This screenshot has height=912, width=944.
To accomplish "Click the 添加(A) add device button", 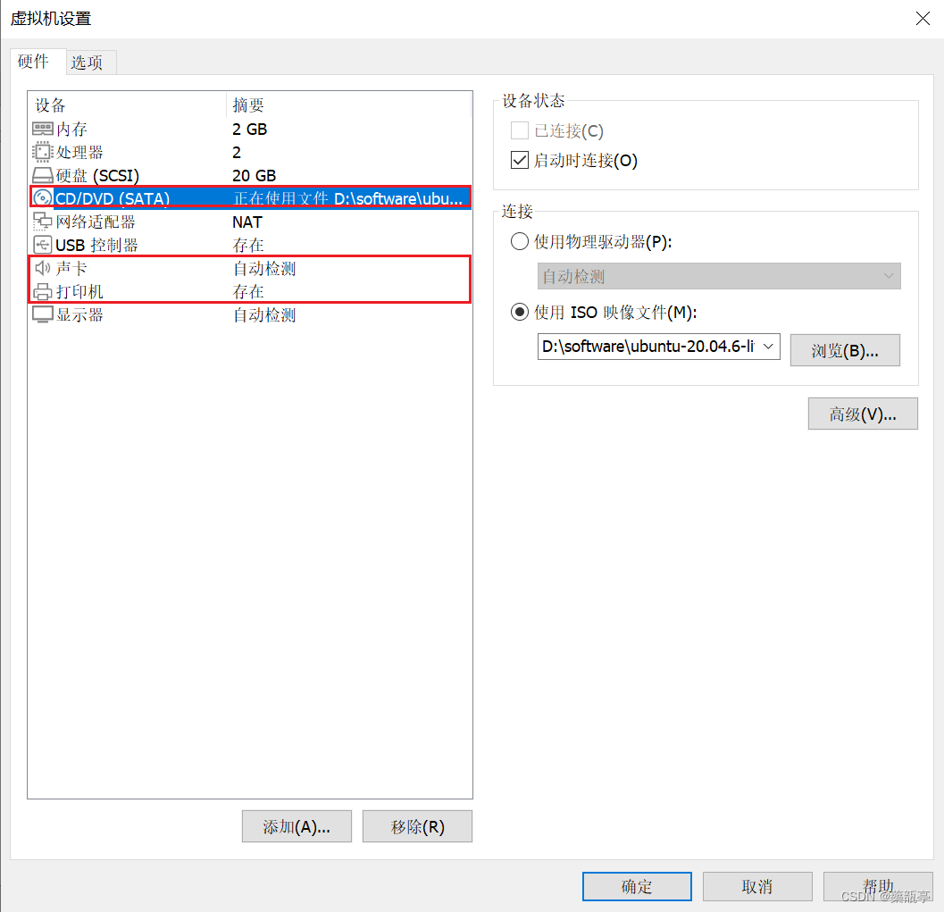I will pyautogui.click(x=297, y=826).
